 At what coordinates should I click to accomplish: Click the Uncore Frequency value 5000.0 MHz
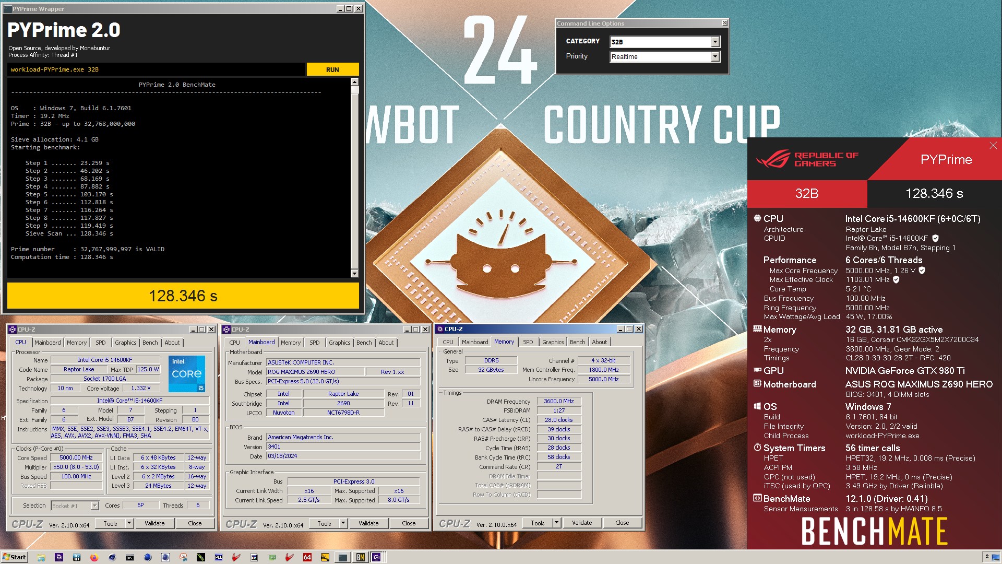604,379
